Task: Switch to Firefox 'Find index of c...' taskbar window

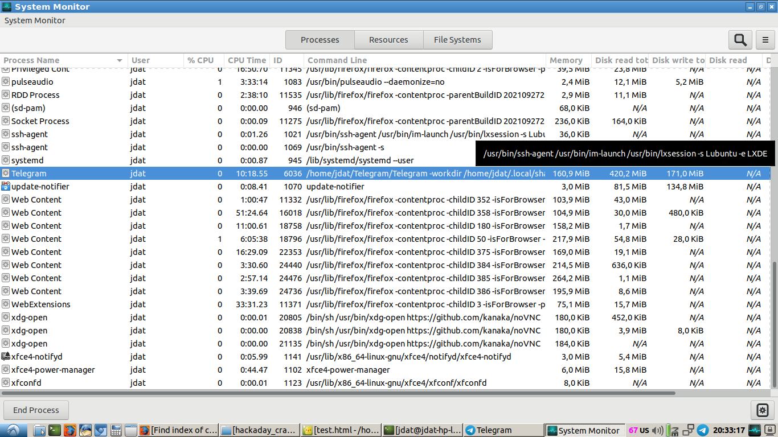Action: point(178,430)
